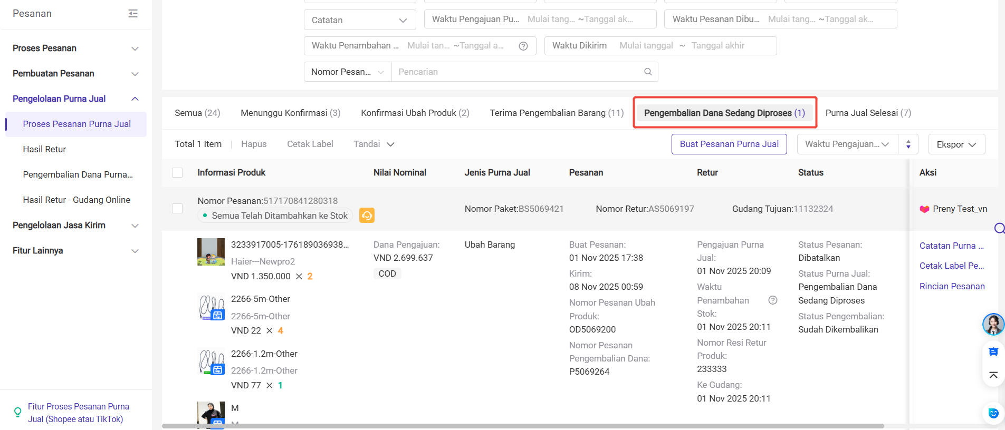Click the orange after-sales icon beside stock status
1005x430 pixels.
point(367,215)
